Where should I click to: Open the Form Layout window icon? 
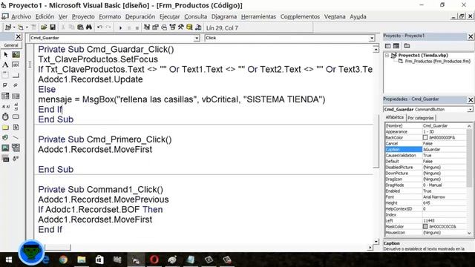[x=164, y=27]
